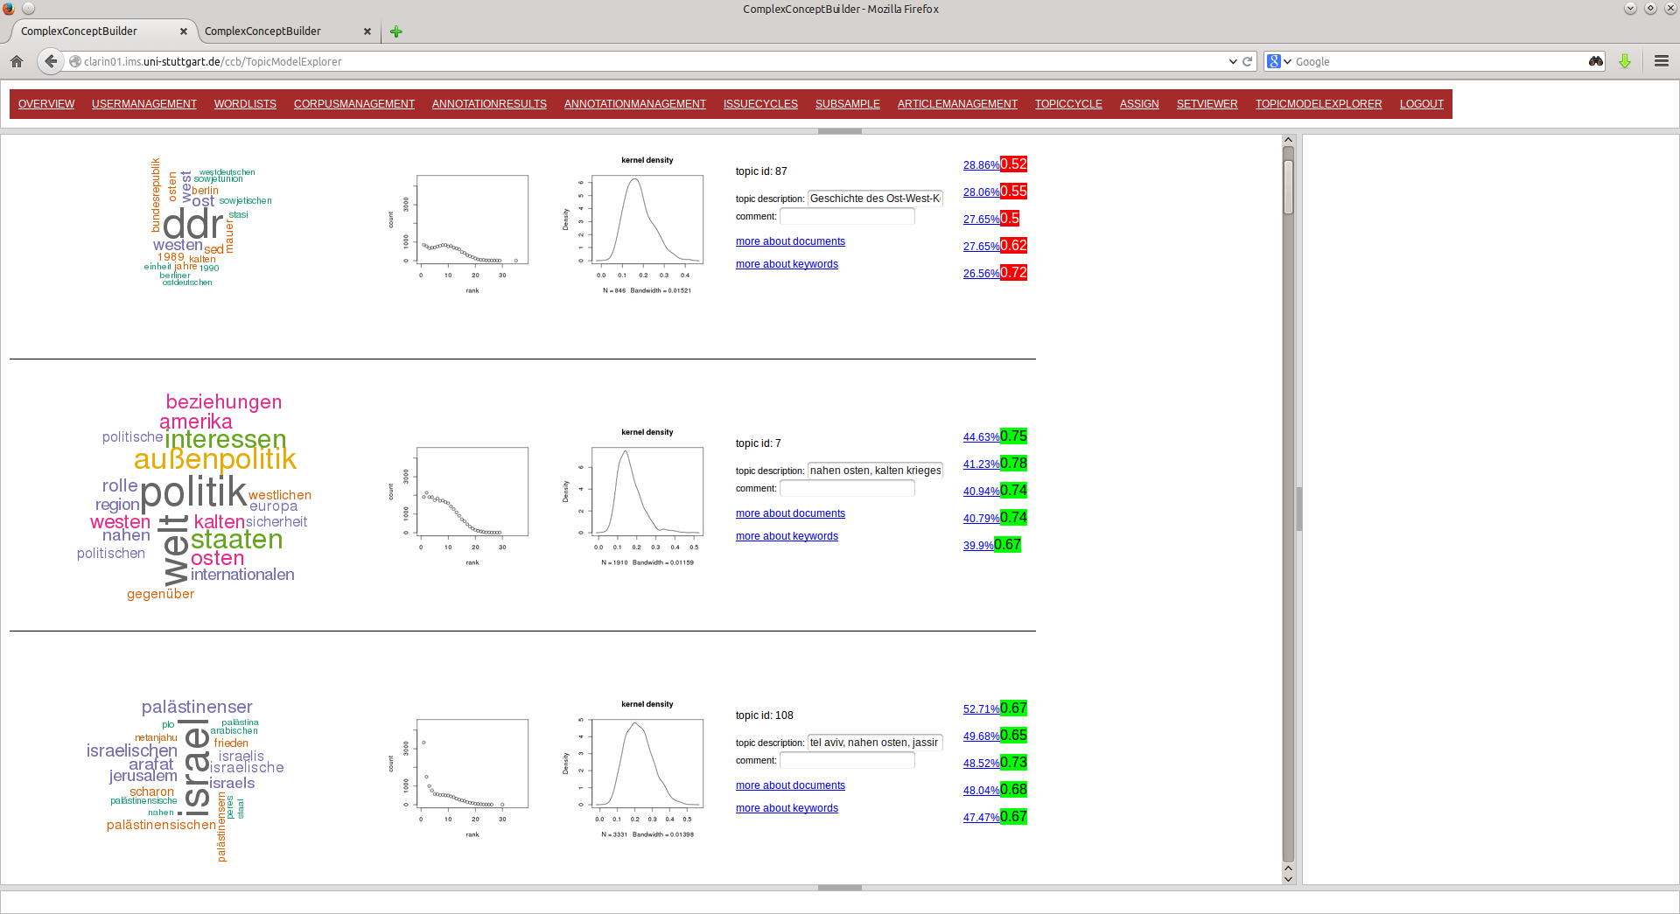
Task: Click the green 0.78 score swatch
Action: coord(1013,464)
